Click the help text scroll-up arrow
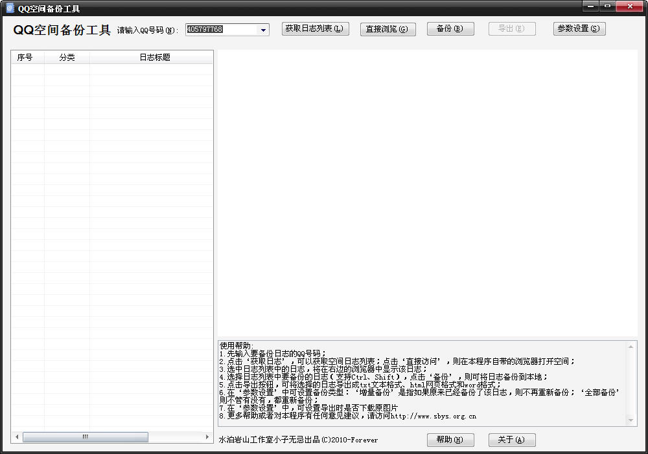This screenshot has height=454, width=648. 631,347
